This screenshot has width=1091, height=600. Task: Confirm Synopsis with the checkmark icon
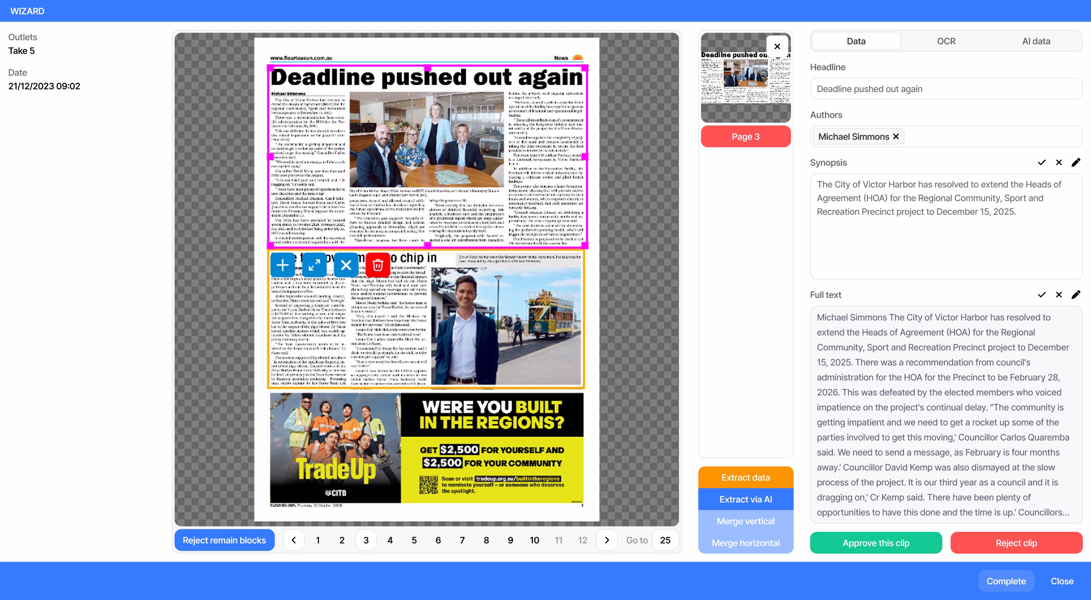tap(1042, 163)
